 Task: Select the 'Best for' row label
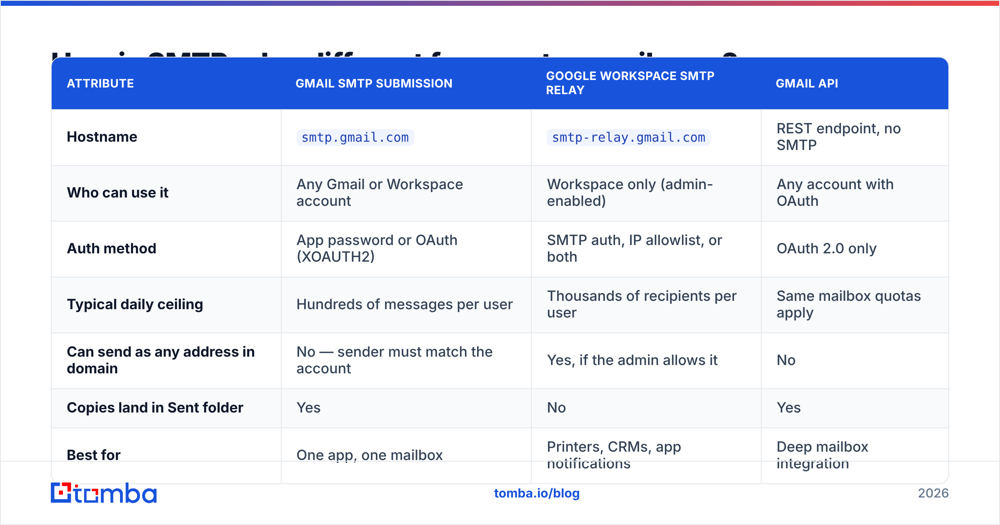point(94,455)
